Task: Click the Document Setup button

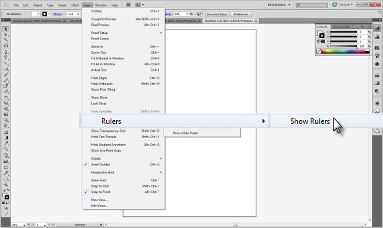Action: tap(216, 14)
